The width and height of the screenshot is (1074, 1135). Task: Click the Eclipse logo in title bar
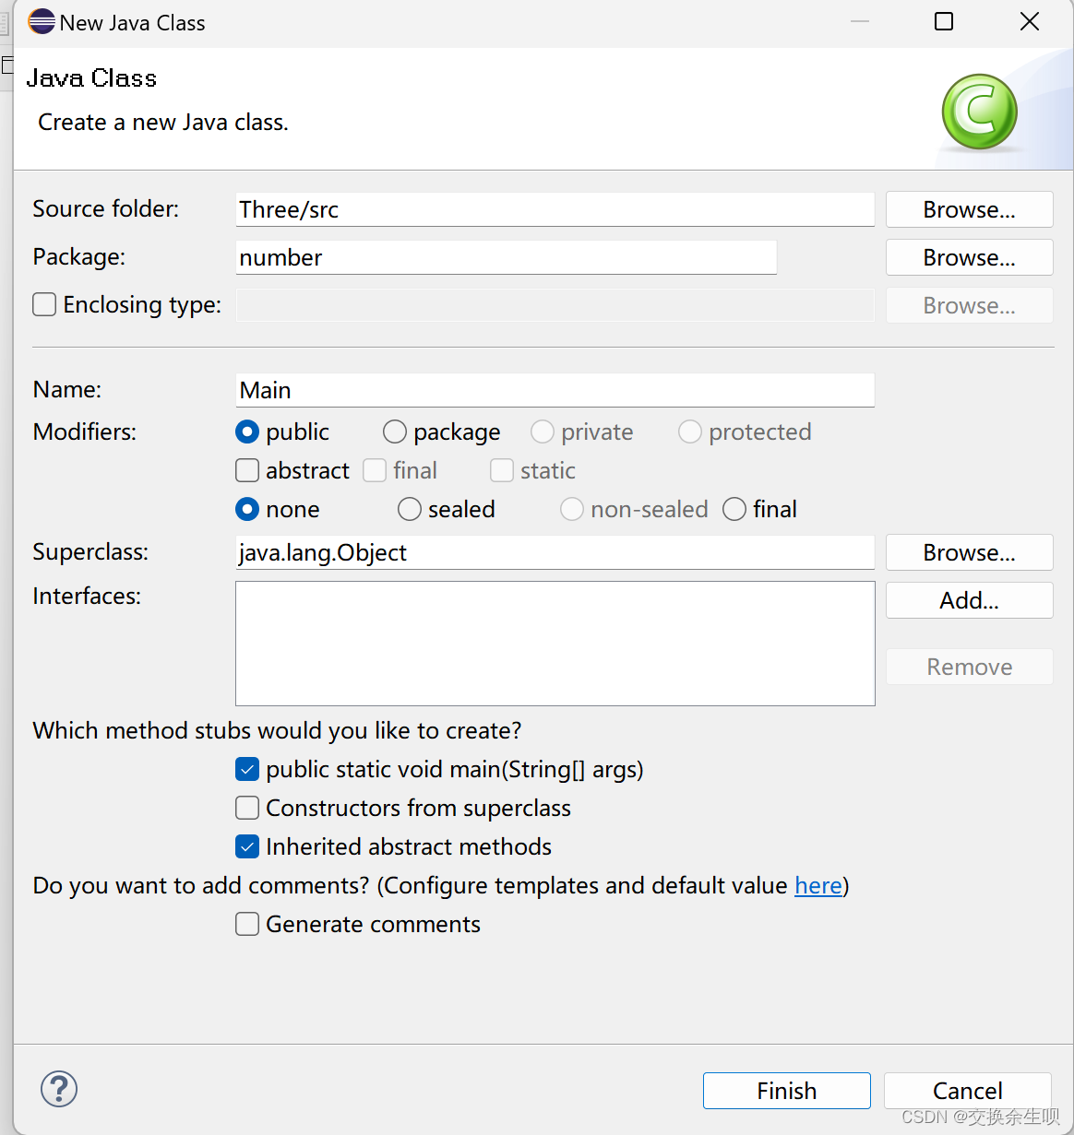[42, 21]
